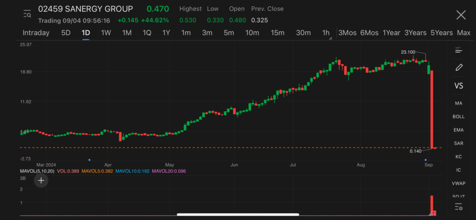476x220 pixels.
Task: Tap the plus button in the volume panel
Action: [x=41, y=180]
